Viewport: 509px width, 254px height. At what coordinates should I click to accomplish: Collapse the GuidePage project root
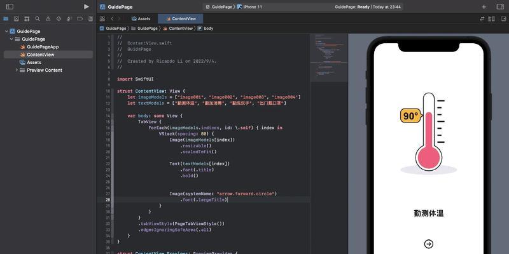tap(6, 31)
